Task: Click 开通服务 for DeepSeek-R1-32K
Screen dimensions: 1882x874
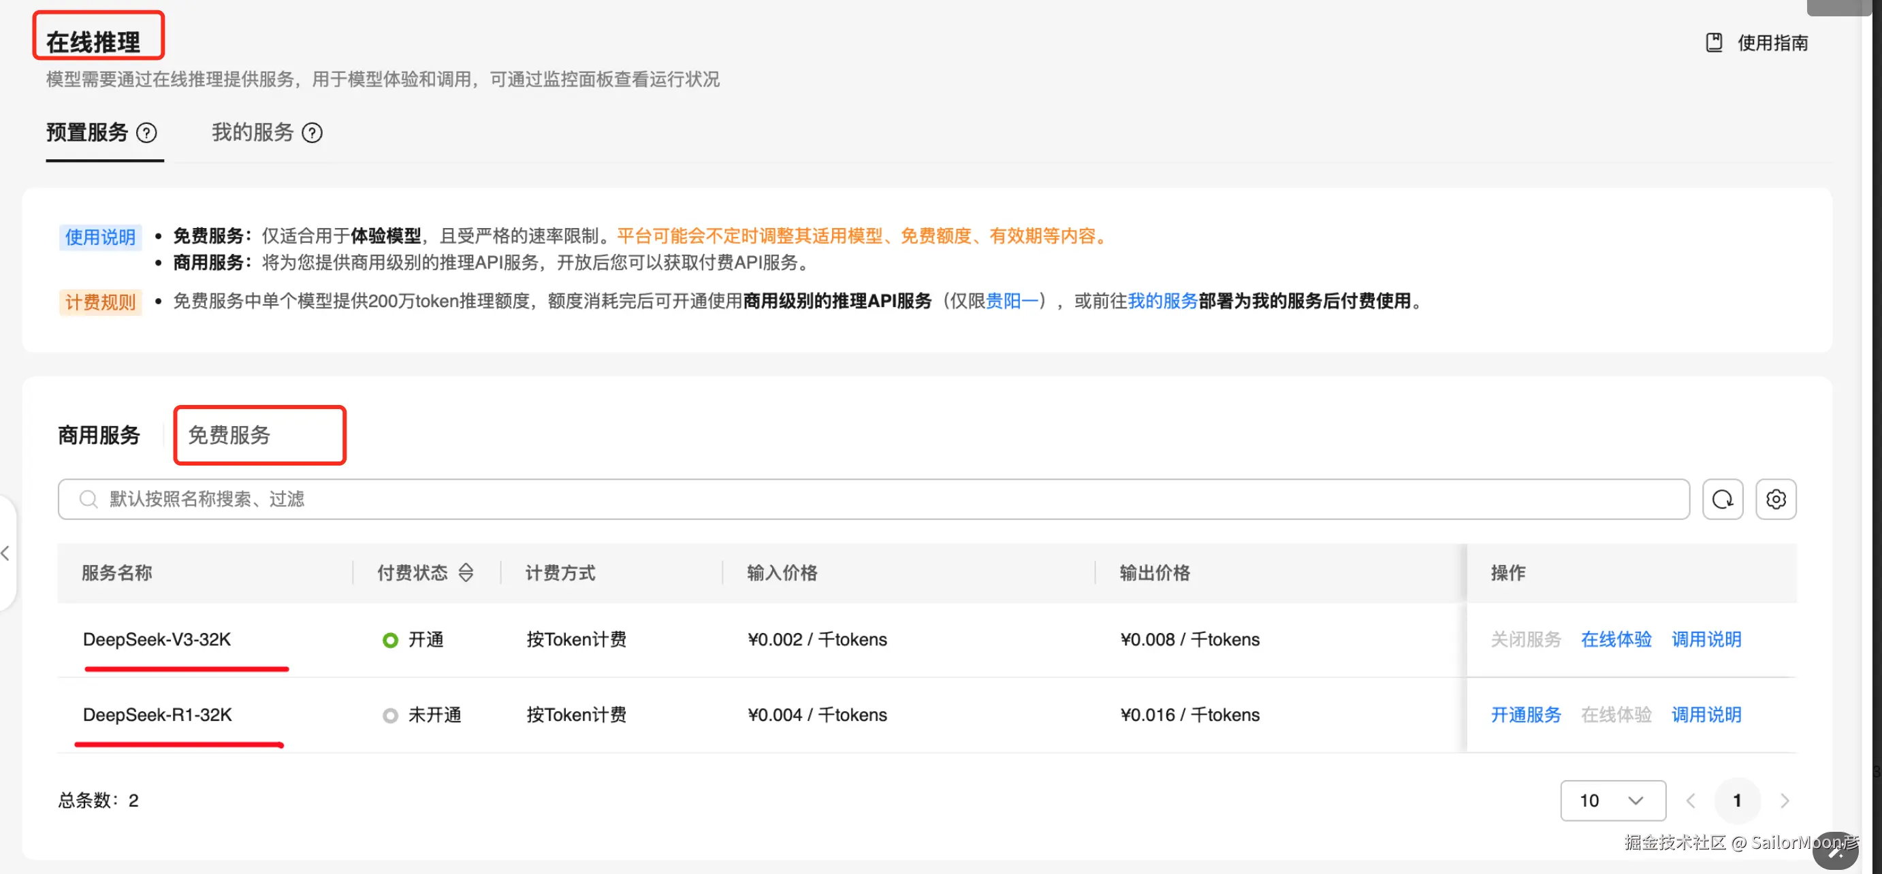Action: 1525,715
